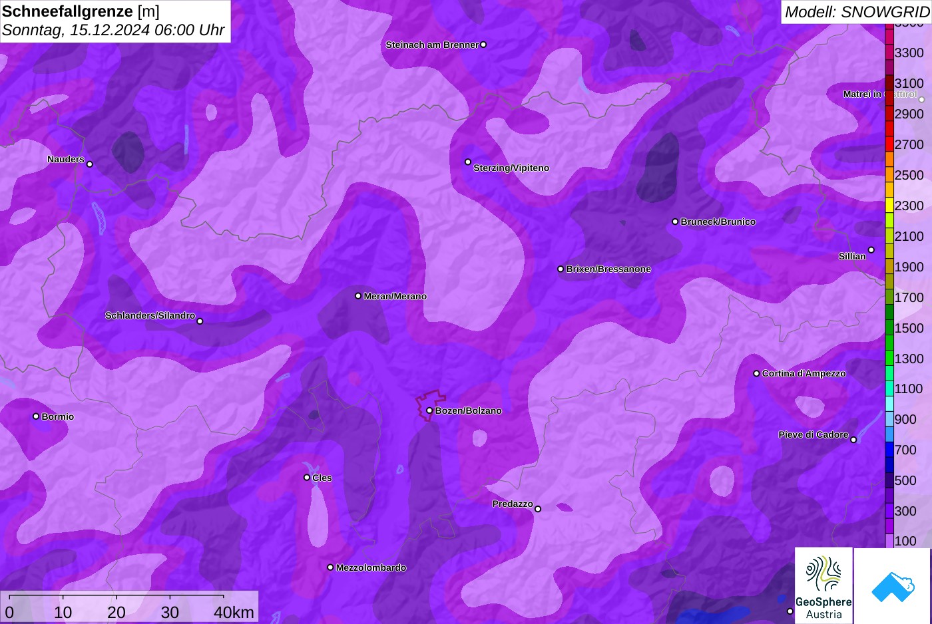Click the GeoSphere Austria logo
The image size is (932, 624).
[x=823, y=585]
